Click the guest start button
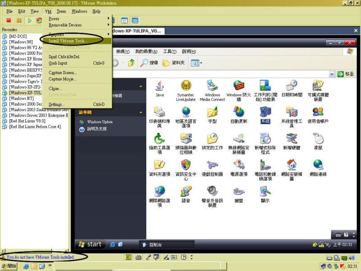Screen dimensions: 361x271 tap(90, 244)
